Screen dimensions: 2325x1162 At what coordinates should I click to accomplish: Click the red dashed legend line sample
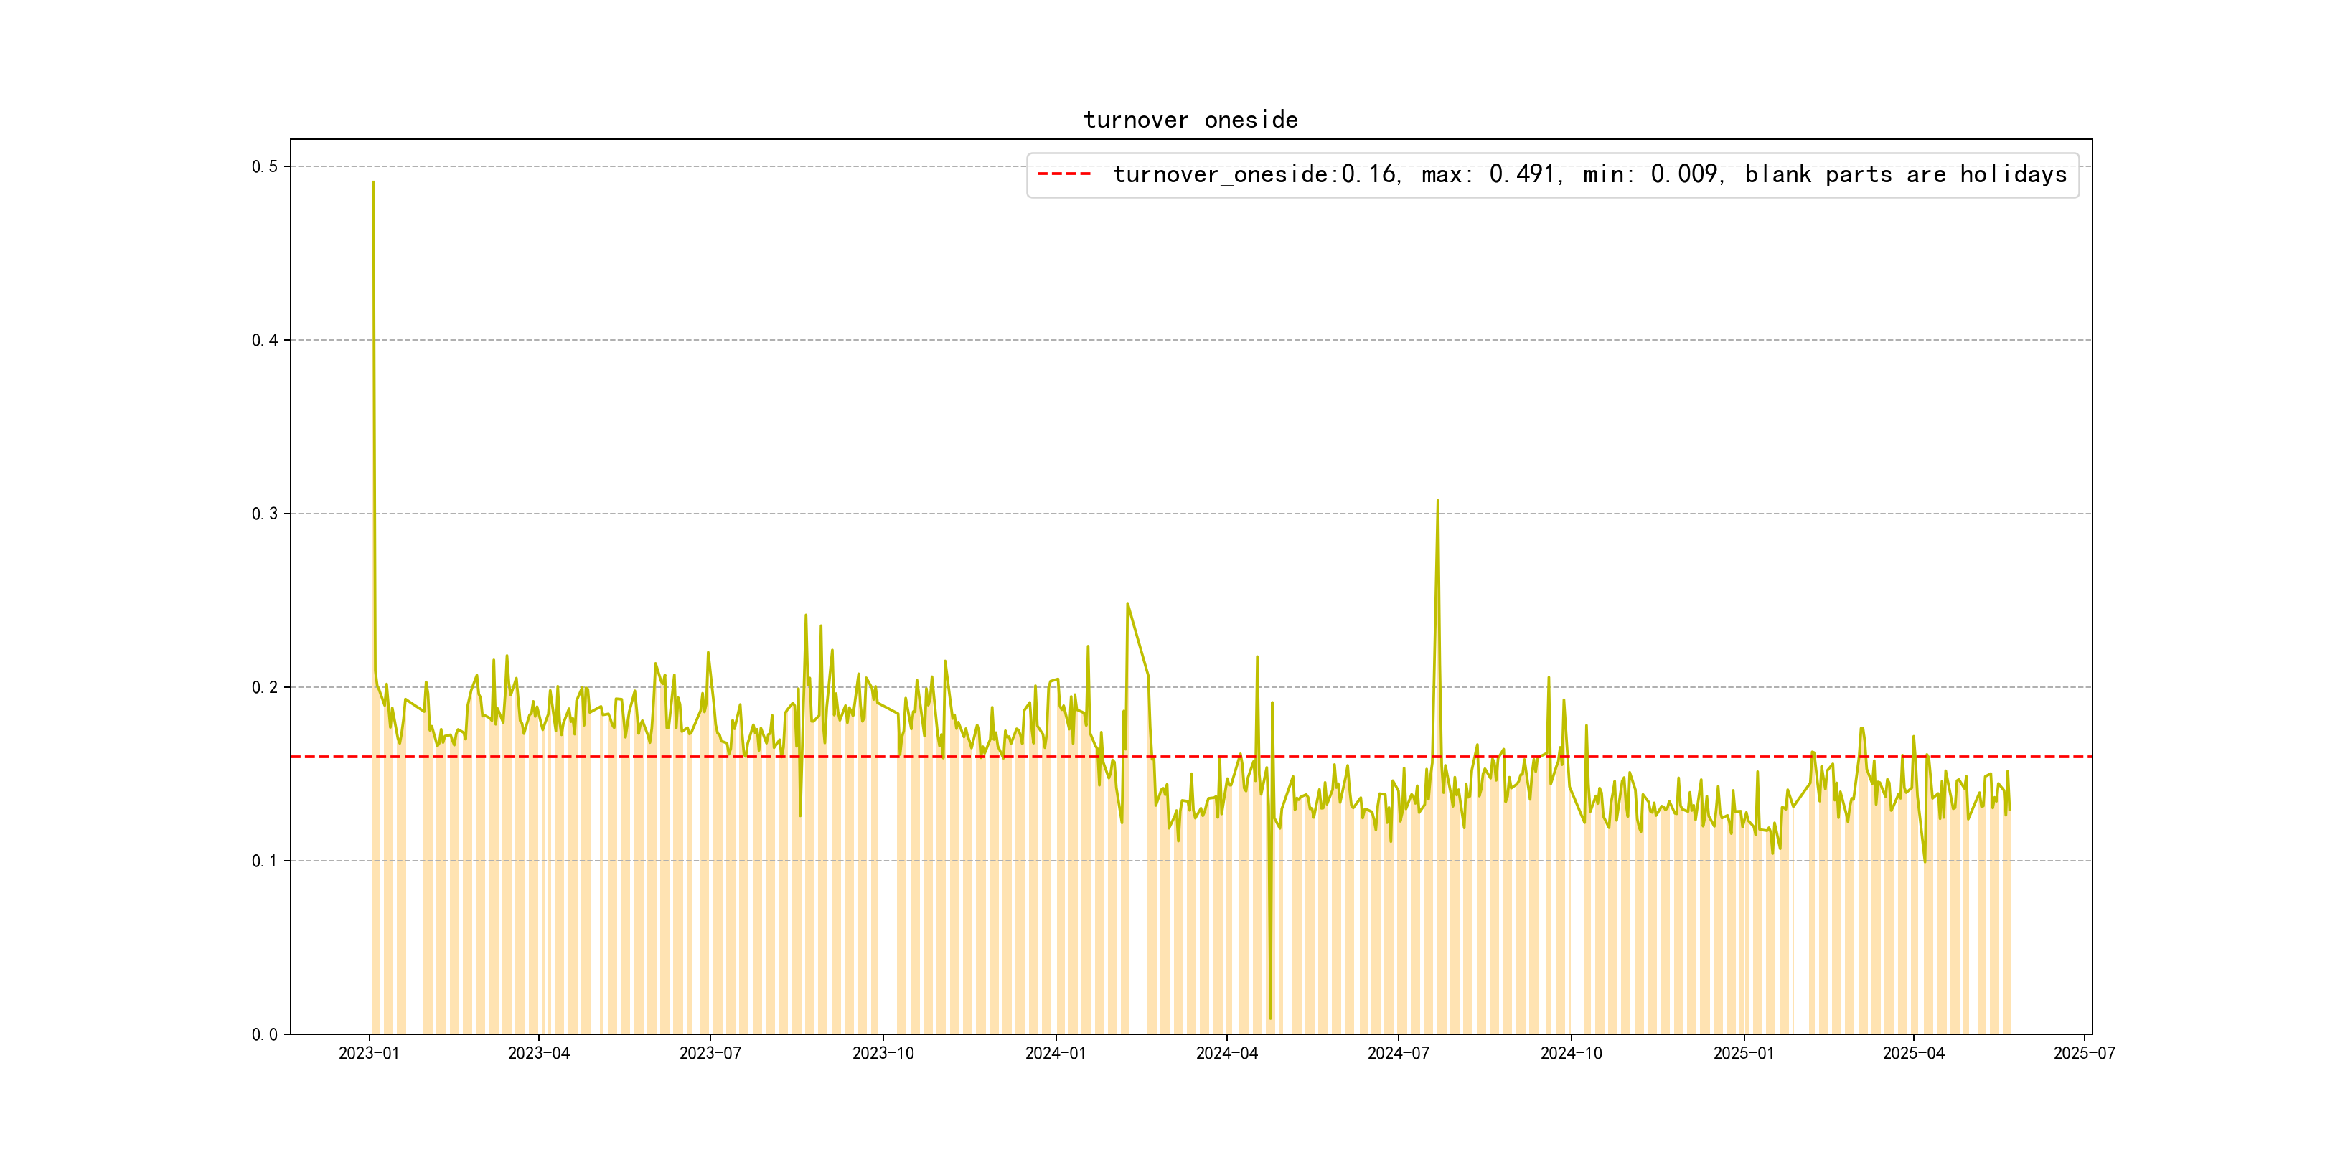click(x=1064, y=174)
